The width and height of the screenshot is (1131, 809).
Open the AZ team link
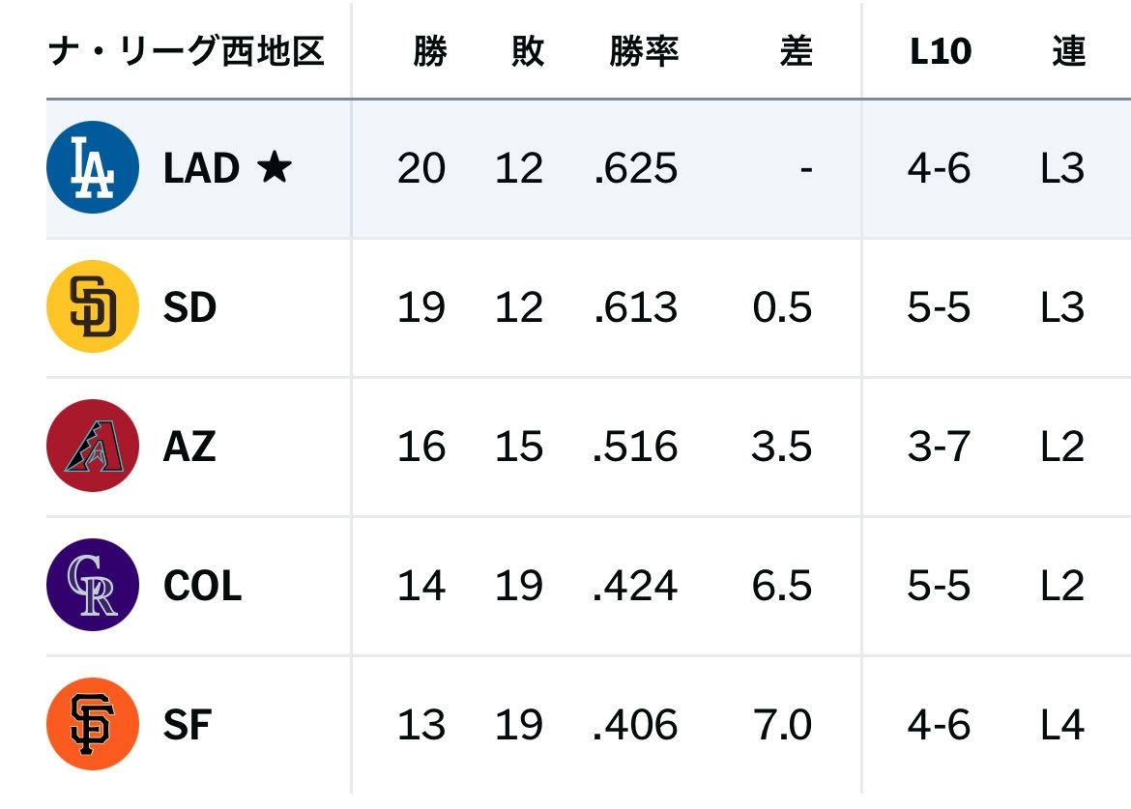pos(188,447)
